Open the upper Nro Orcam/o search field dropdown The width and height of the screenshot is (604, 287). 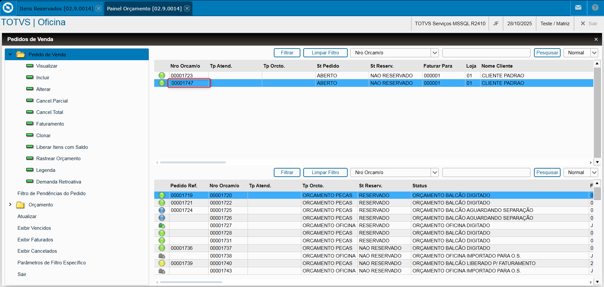435,53
